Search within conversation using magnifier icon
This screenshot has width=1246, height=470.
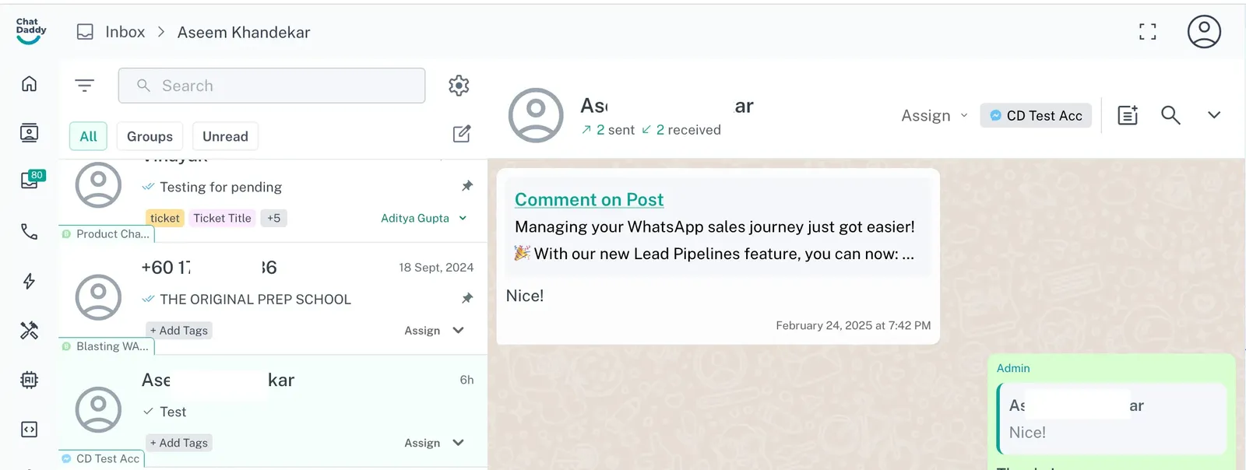tap(1170, 115)
